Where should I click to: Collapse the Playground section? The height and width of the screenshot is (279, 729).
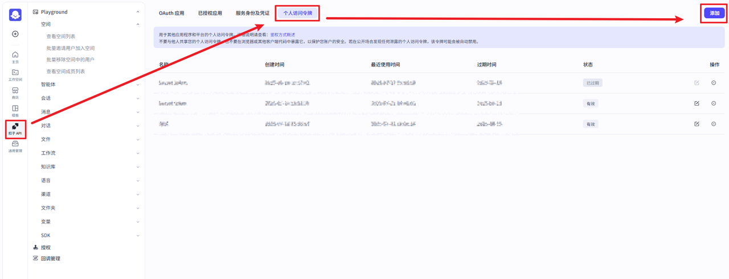pos(138,12)
